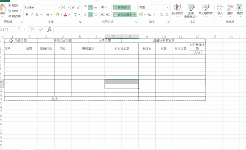This screenshot has height=150, width=246.
Task: Open Alignment (对齐方式) dialog launcher
Action: (136, 22)
